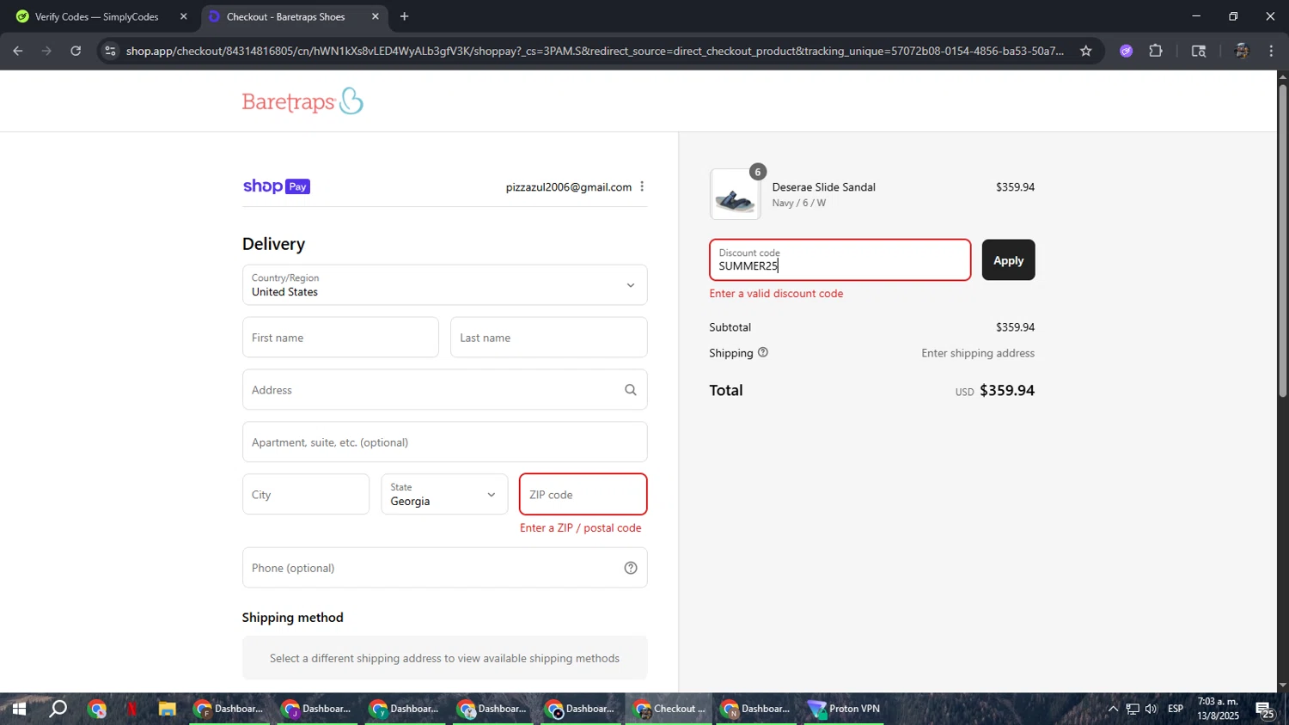The height and width of the screenshot is (725, 1289).
Task: Switch to Verify Codes — SimplyCodes tab
Action: pyautogui.click(x=96, y=16)
